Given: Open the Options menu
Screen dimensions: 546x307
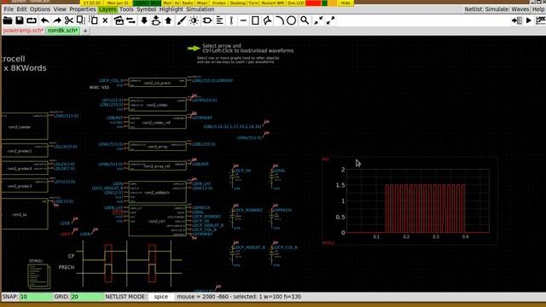Looking at the screenshot, I should (40, 9).
